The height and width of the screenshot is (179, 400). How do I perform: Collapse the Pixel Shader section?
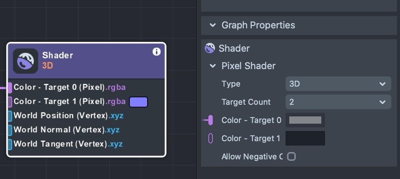click(213, 66)
